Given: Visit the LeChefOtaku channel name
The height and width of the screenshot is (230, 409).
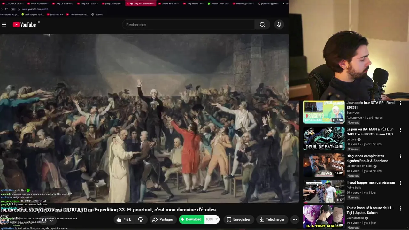Looking at the screenshot, I should coord(356,218).
